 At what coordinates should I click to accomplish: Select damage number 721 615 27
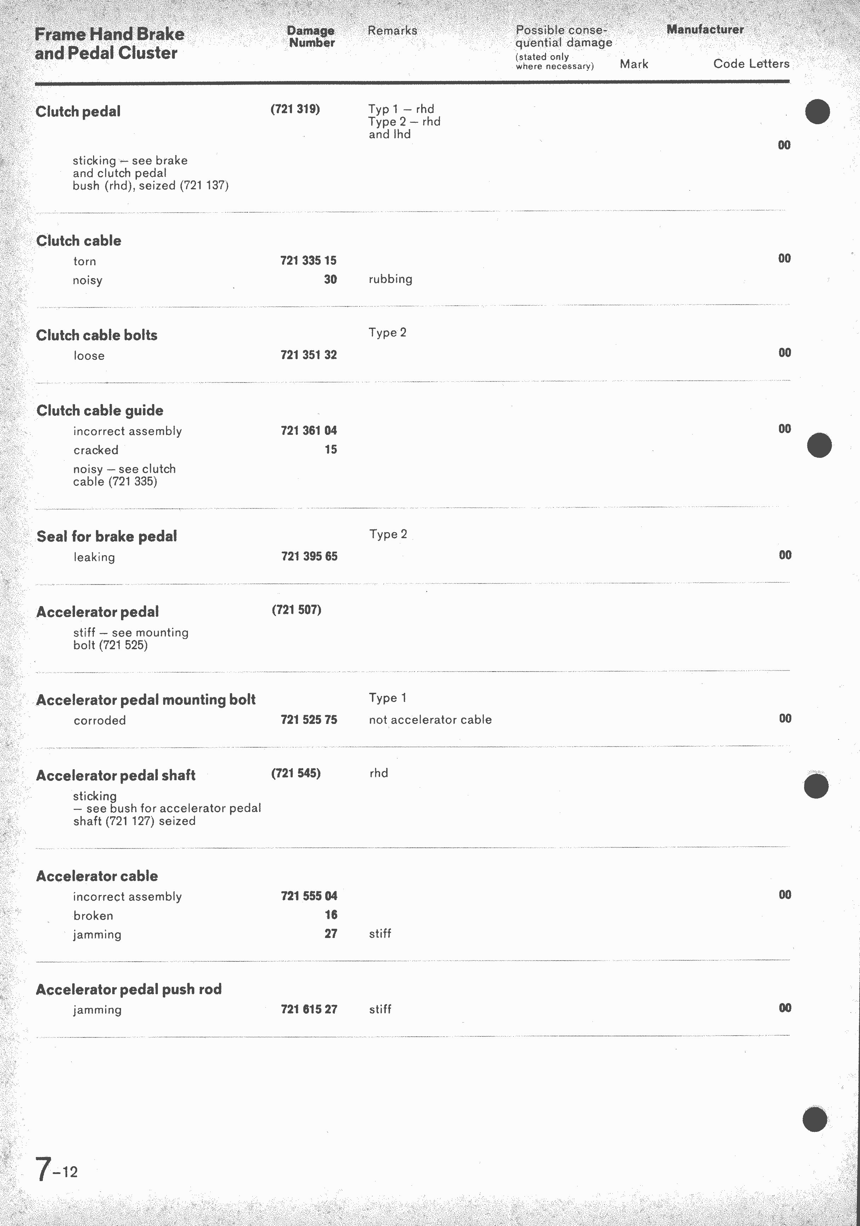(x=309, y=1009)
